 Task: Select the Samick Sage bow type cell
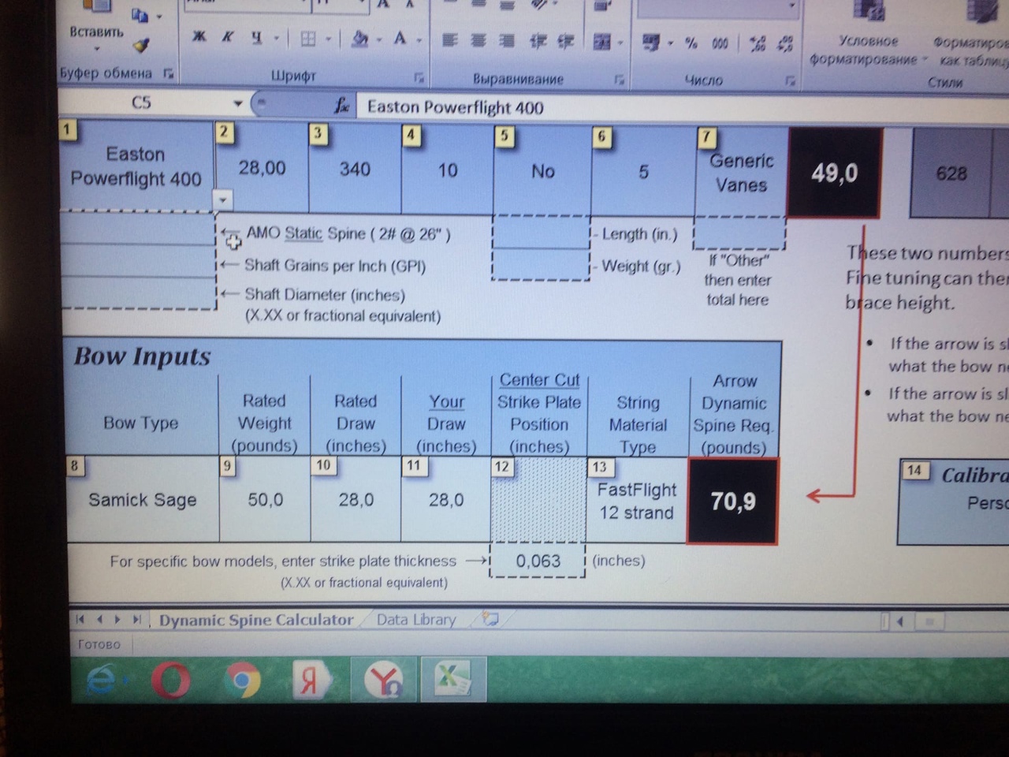(143, 499)
